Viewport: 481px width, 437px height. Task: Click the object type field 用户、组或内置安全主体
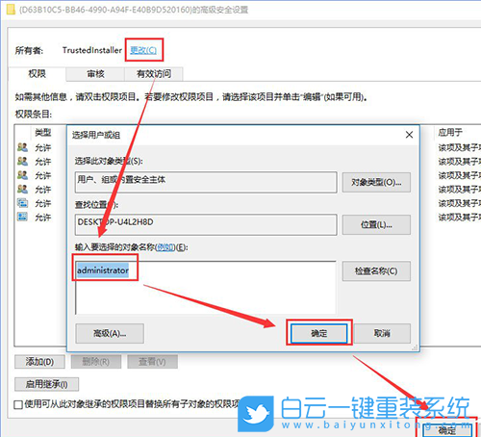pyautogui.click(x=206, y=182)
